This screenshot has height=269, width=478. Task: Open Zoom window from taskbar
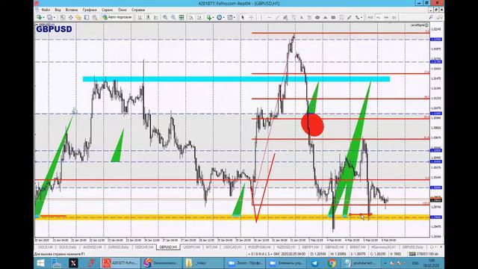246,263
